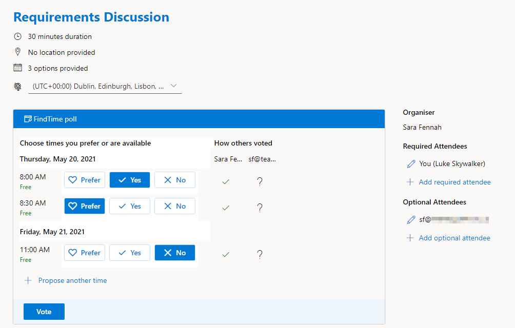The width and height of the screenshot is (515, 328).
Task: Click the plus icon for adding optional attendee
Action: [x=410, y=238]
